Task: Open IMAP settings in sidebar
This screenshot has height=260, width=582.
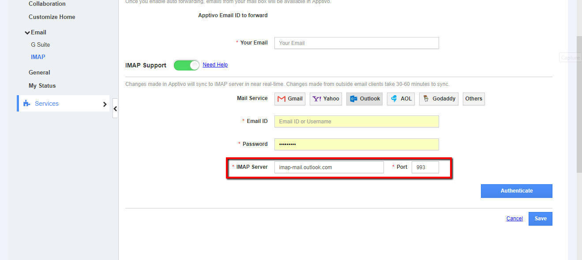Action: click(38, 57)
